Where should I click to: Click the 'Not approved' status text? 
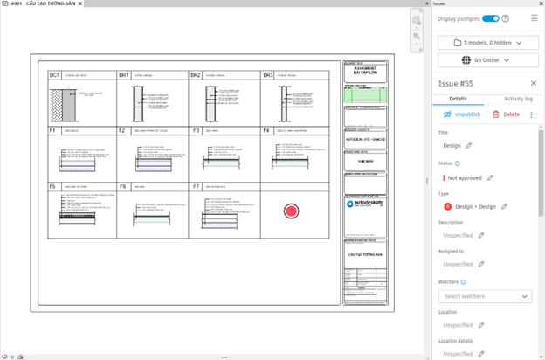coord(465,177)
